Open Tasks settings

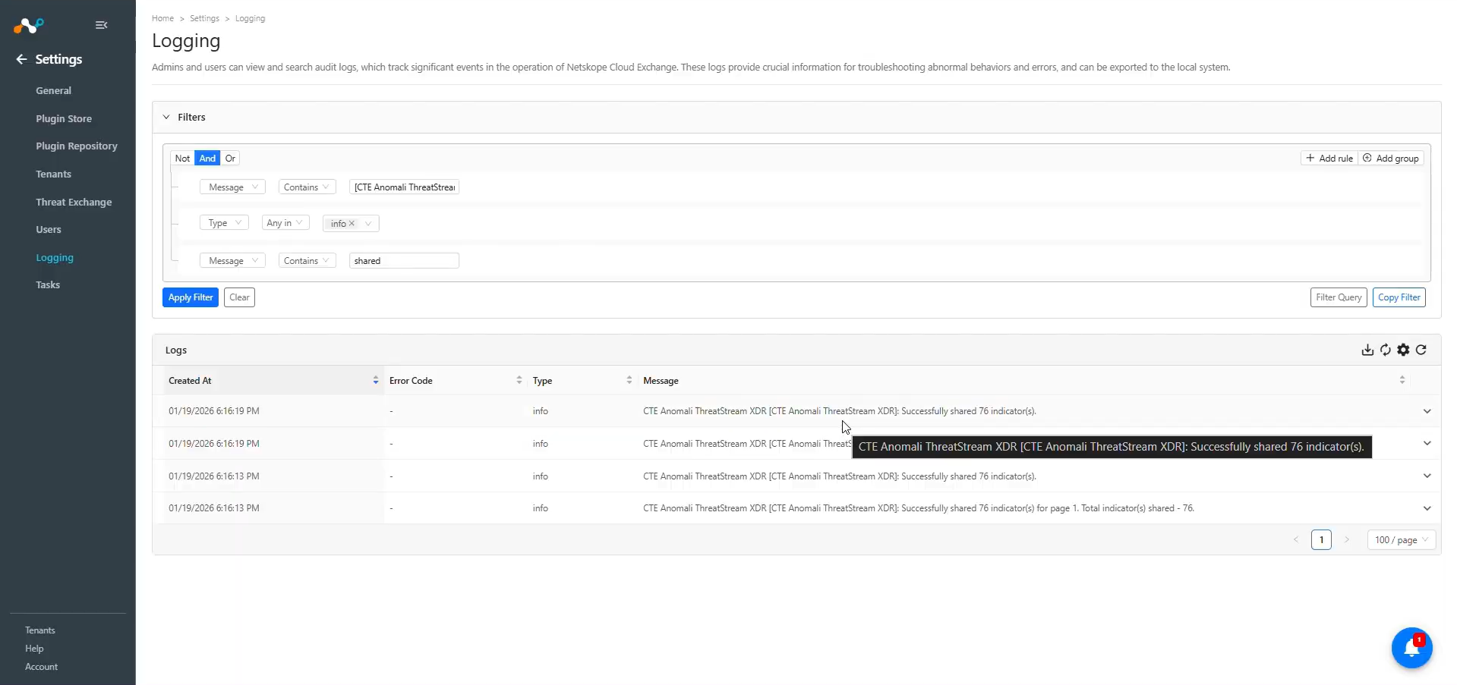pos(48,284)
